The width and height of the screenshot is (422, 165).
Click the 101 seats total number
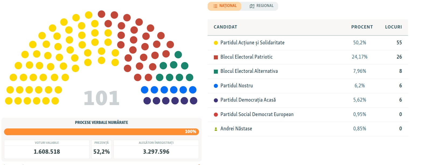pyautogui.click(x=102, y=98)
